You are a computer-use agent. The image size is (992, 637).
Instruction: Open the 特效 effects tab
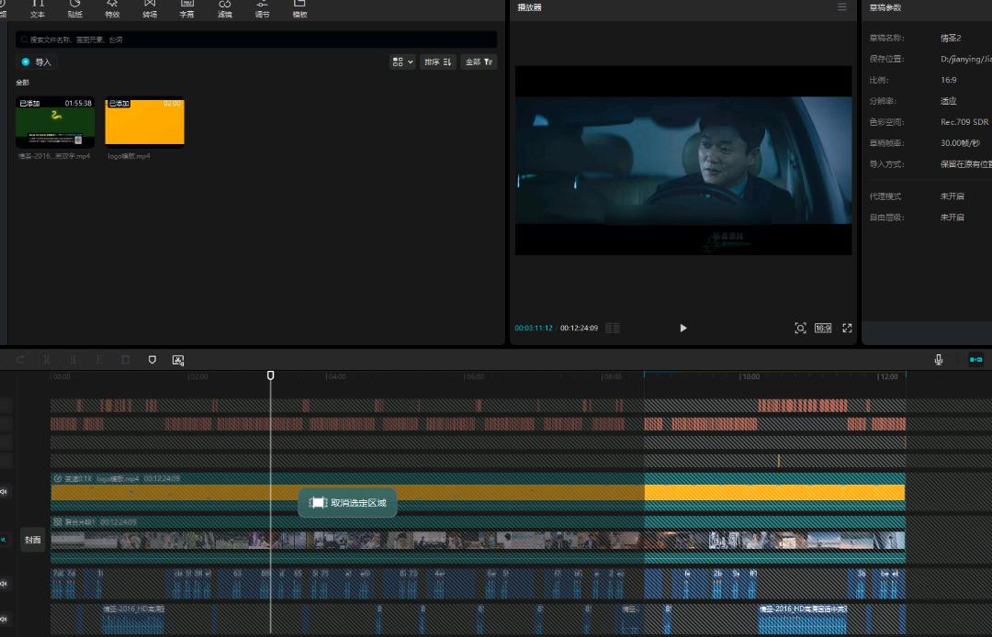click(x=113, y=9)
